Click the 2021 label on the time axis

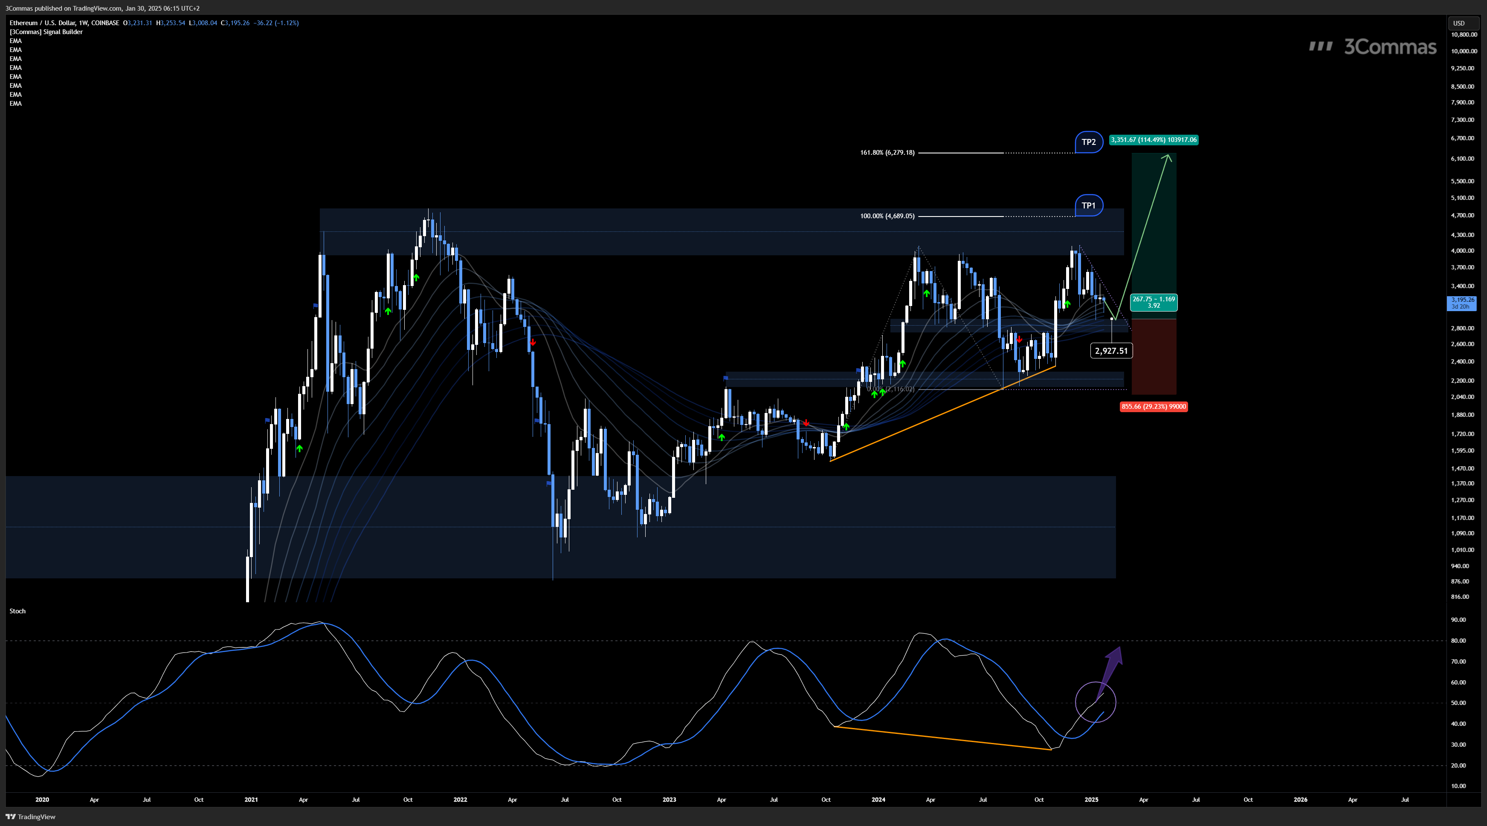(251, 800)
